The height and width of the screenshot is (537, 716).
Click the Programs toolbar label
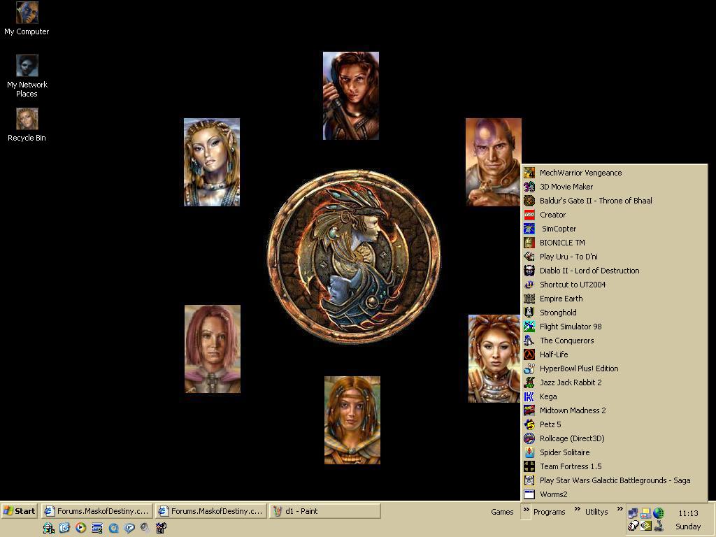click(x=550, y=512)
